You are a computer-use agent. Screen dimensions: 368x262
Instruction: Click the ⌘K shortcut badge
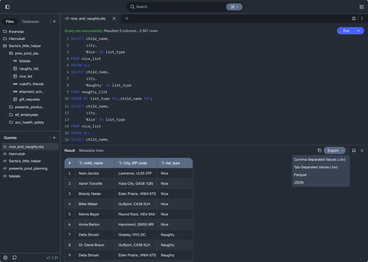pyautogui.click(x=234, y=7)
